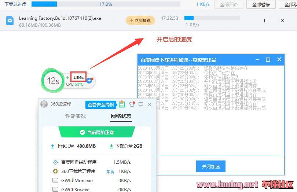
Task: Click the green calendar report icon
Action: click(122, 104)
